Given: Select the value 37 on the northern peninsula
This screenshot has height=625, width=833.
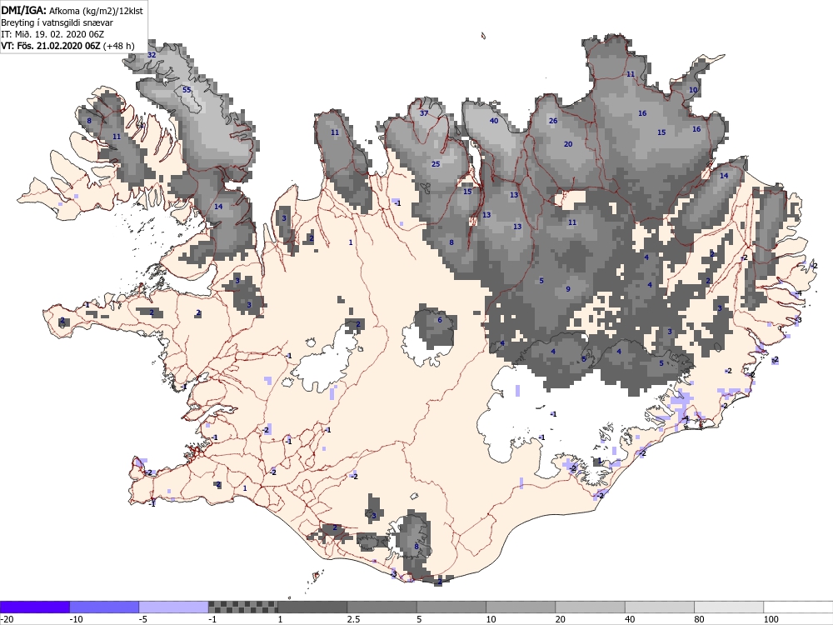Looking at the screenshot, I should pyautogui.click(x=424, y=113).
